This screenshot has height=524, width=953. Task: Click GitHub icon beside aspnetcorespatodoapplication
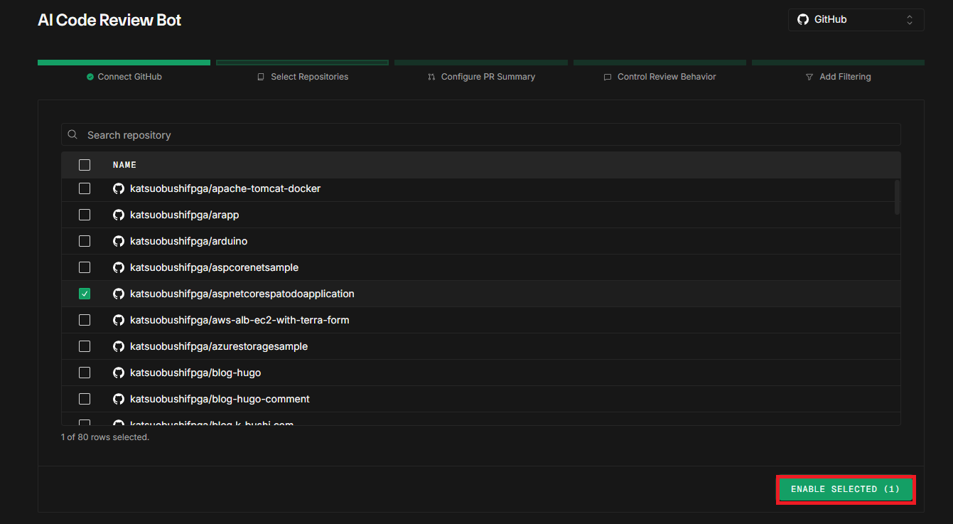point(119,294)
